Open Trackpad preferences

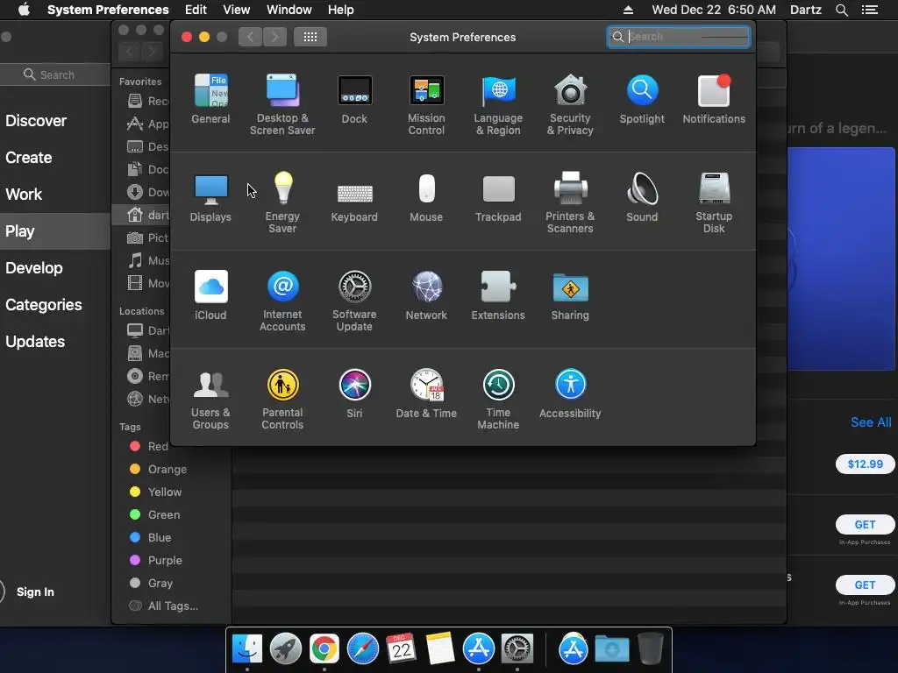click(498, 197)
